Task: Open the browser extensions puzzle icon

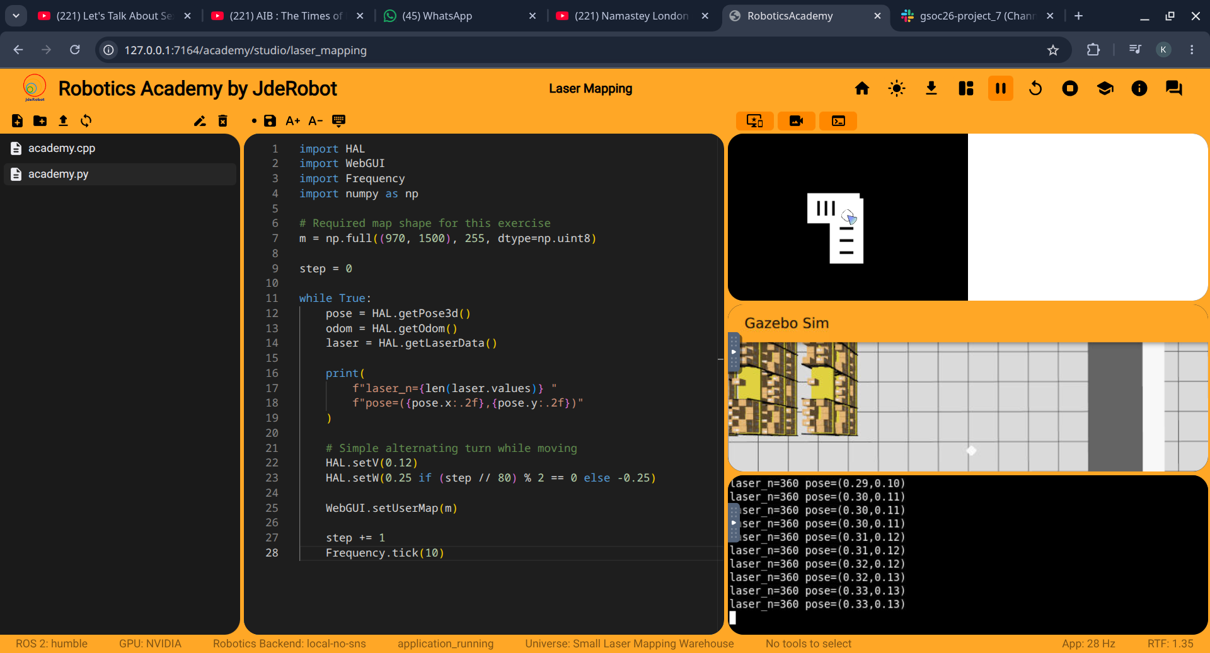Action: click(1093, 50)
